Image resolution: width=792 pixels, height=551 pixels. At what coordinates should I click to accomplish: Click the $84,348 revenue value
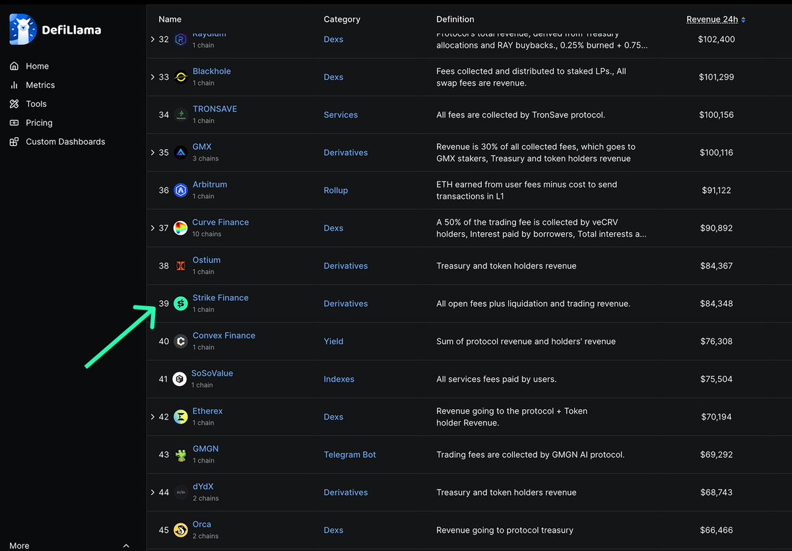pyautogui.click(x=716, y=304)
